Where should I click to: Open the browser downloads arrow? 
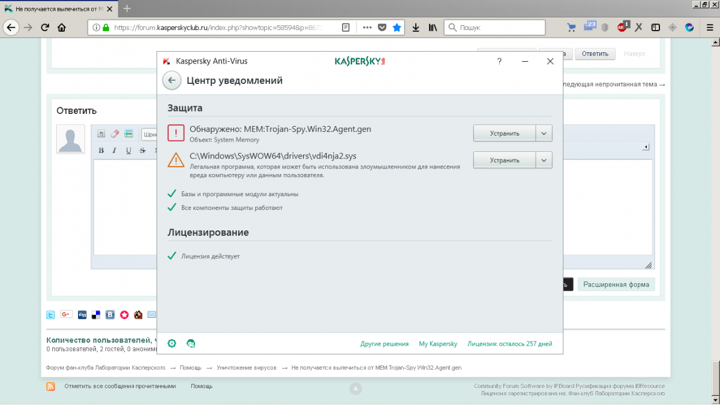coord(416,27)
